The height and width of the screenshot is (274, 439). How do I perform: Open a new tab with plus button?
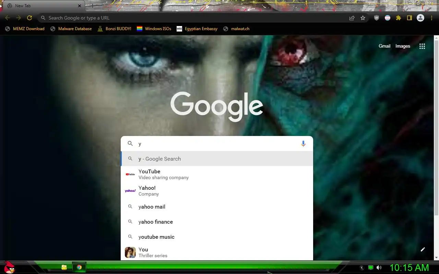click(x=92, y=6)
